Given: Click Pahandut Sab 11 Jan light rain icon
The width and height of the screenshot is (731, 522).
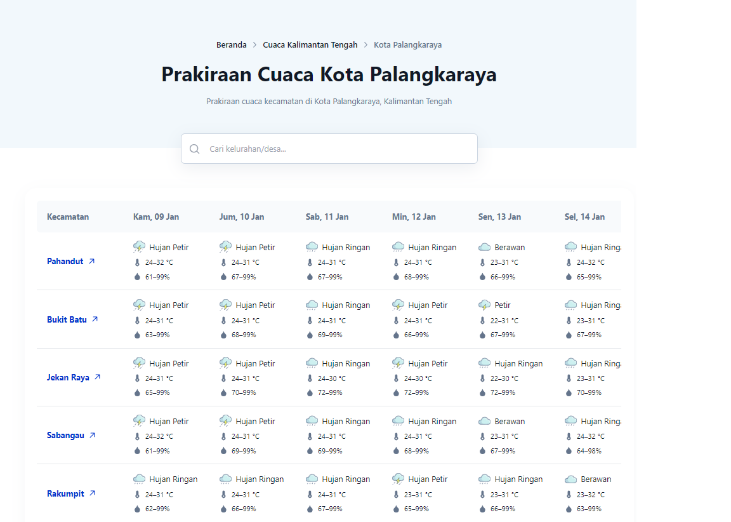Looking at the screenshot, I should click(x=312, y=247).
